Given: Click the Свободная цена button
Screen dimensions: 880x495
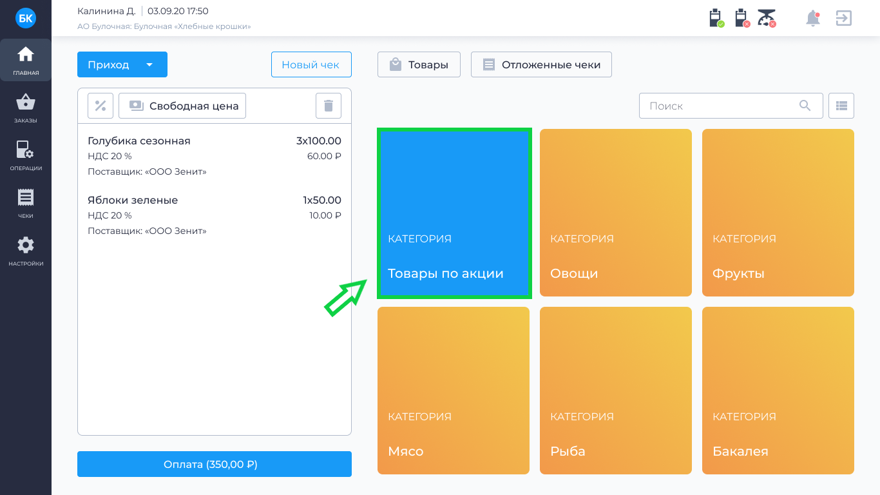Looking at the screenshot, I should [182, 106].
